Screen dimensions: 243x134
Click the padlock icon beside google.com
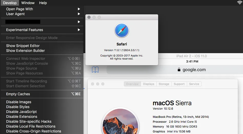(179, 70)
